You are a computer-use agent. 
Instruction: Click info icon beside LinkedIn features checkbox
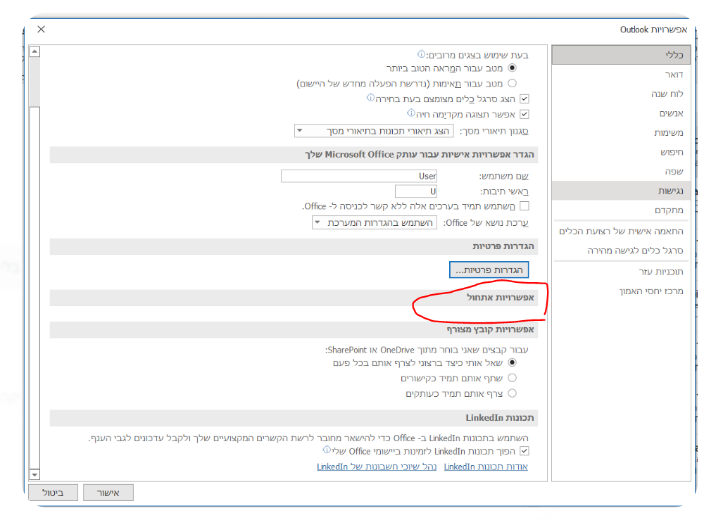(x=327, y=450)
